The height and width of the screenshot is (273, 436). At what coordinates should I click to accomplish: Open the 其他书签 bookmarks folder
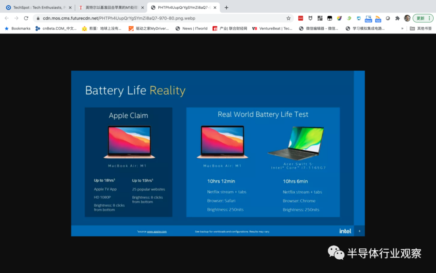421,28
